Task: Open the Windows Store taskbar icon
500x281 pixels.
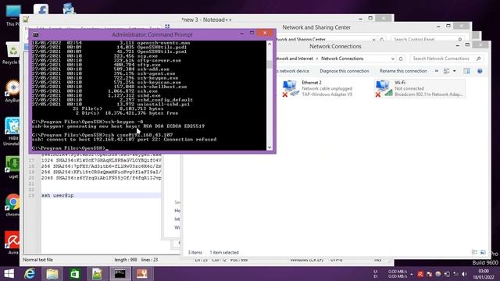Action: point(75,274)
